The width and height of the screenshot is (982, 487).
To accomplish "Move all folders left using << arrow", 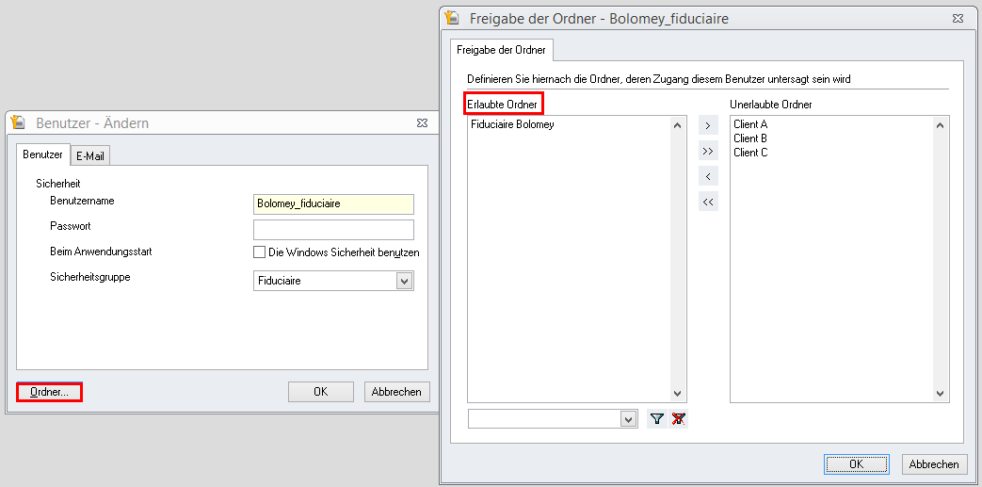I will 708,202.
